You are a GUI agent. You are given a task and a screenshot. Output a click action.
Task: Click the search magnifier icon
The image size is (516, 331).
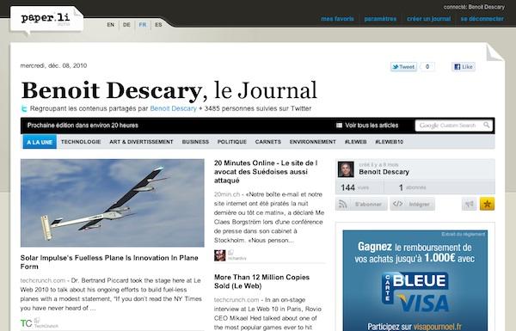point(487,125)
